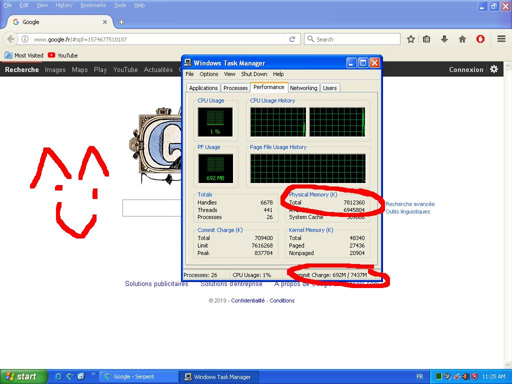Open the browser History menu
Viewport: 512px width, 384px height.
click(64, 5)
